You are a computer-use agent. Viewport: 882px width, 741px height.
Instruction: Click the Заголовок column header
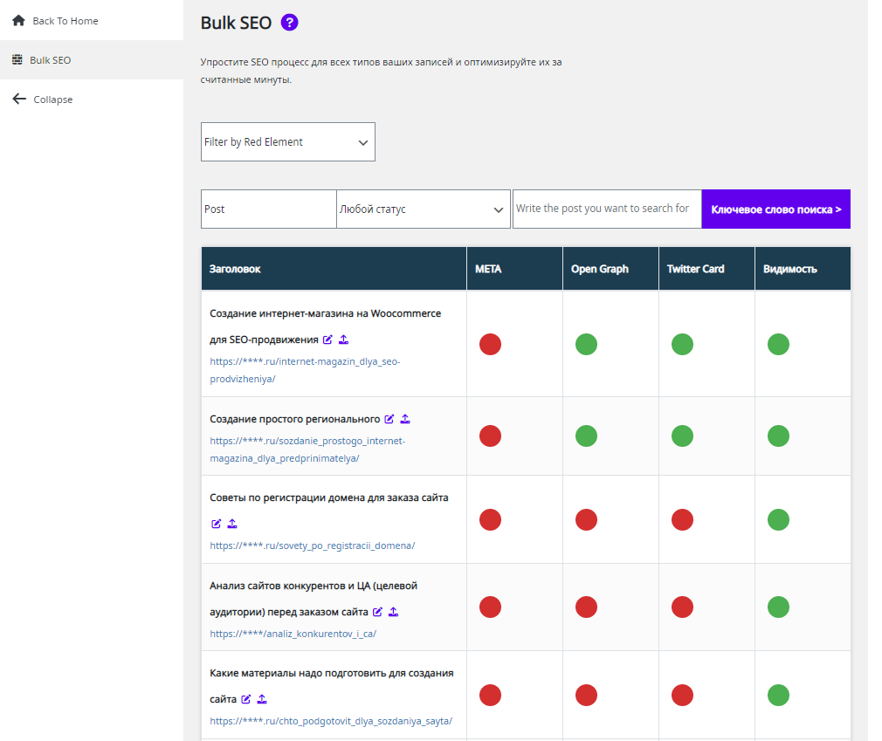[334, 269]
